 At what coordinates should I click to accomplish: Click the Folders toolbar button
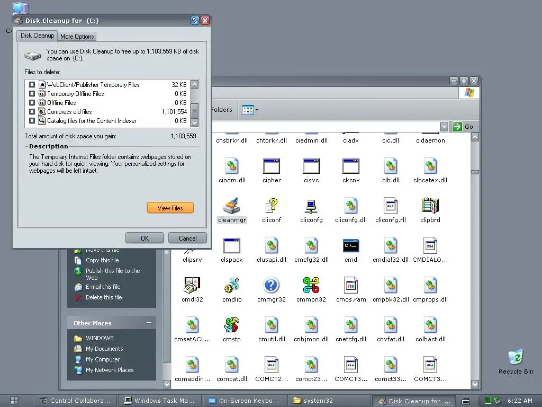click(222, 110)
